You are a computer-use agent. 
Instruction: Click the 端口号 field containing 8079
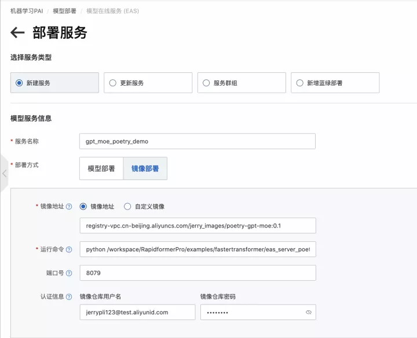197,273
